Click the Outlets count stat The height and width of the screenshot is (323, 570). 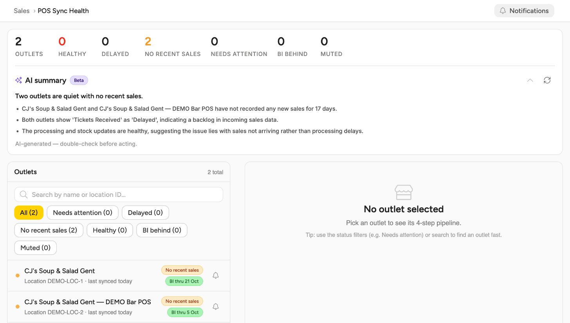pos(29,47)
